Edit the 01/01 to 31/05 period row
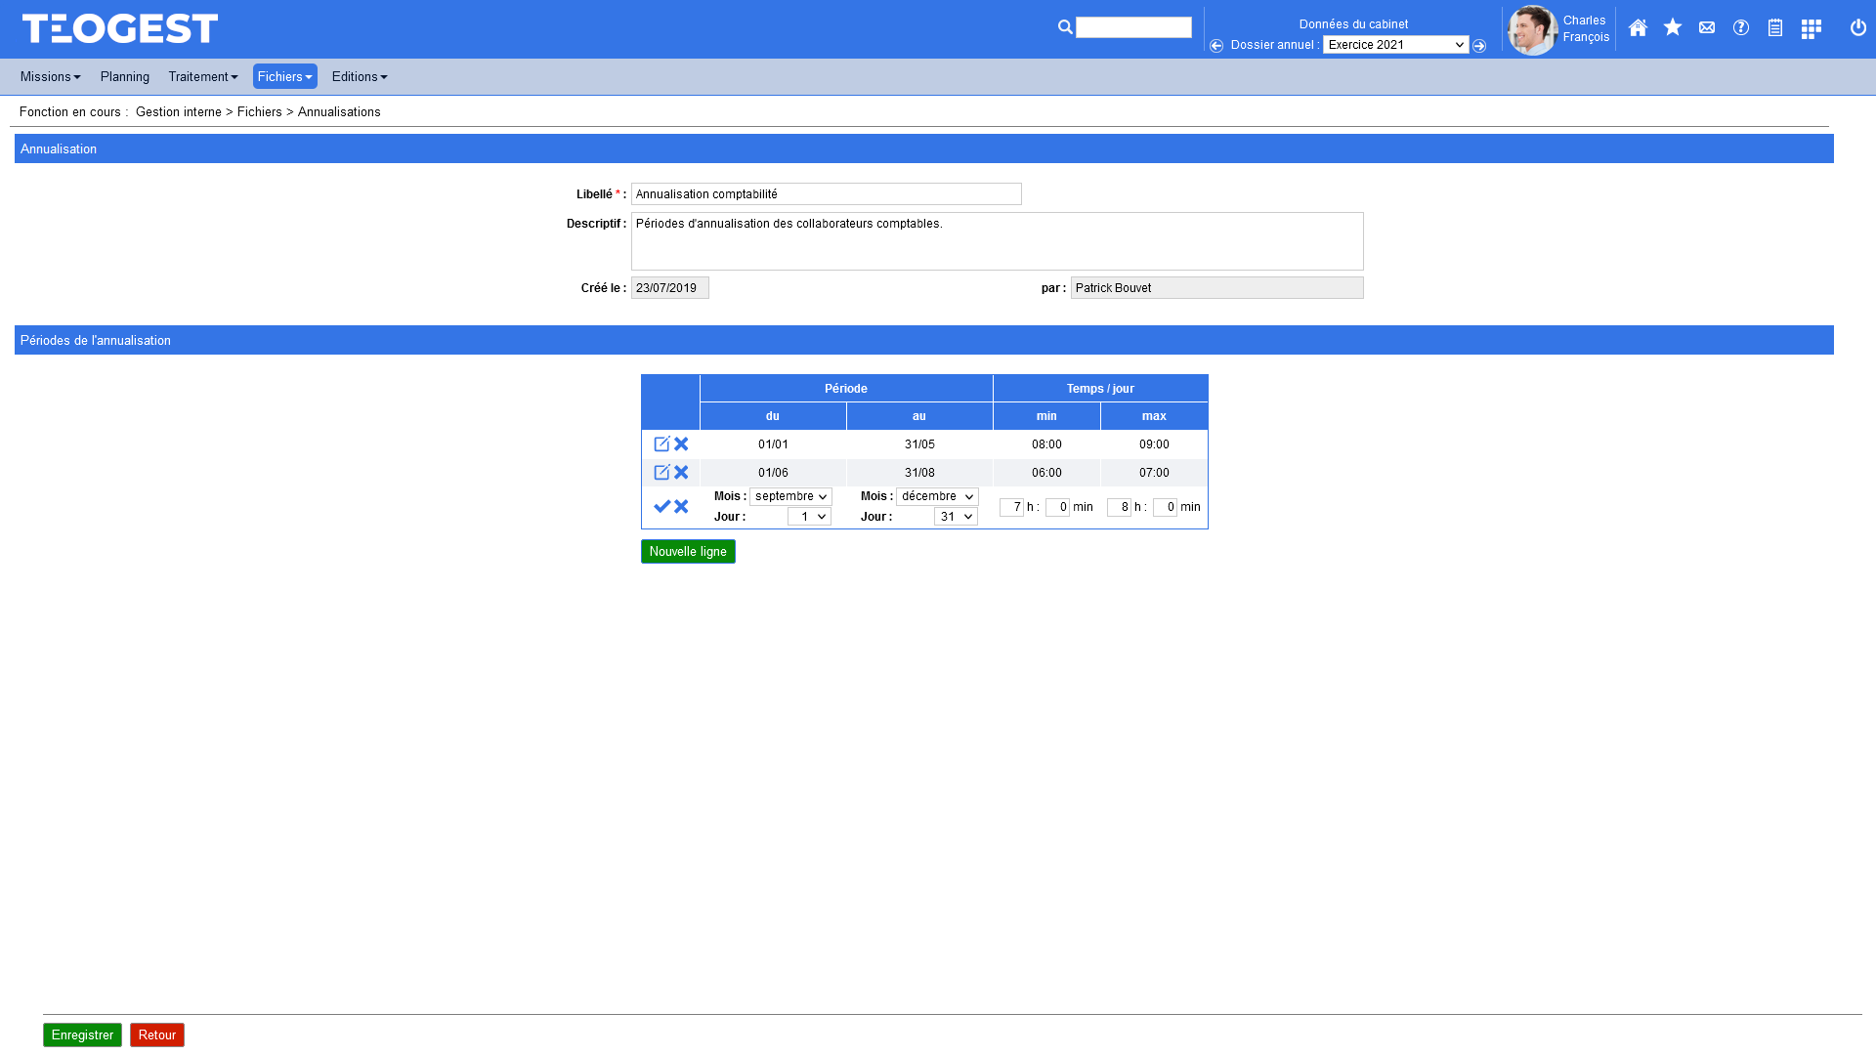The image size is (1876, 1055). [661, 444]
